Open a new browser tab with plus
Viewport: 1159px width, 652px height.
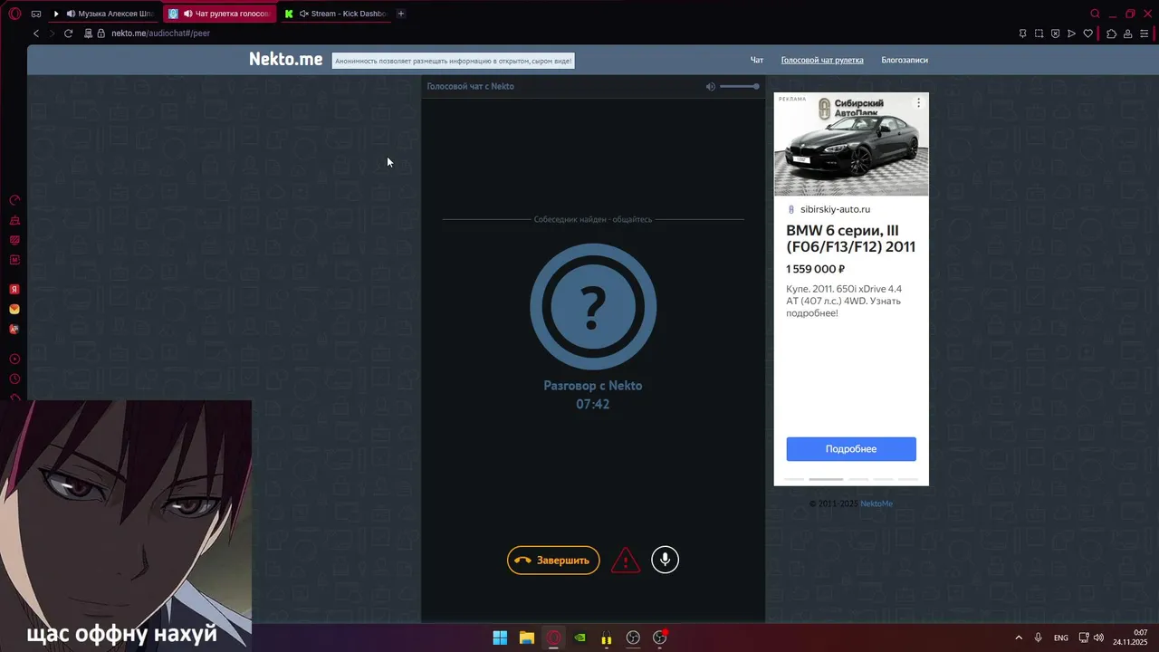(x=401, y=14)
